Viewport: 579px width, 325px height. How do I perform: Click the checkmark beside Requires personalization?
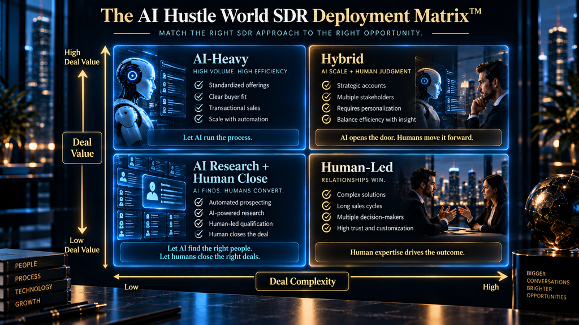(326, 108)
